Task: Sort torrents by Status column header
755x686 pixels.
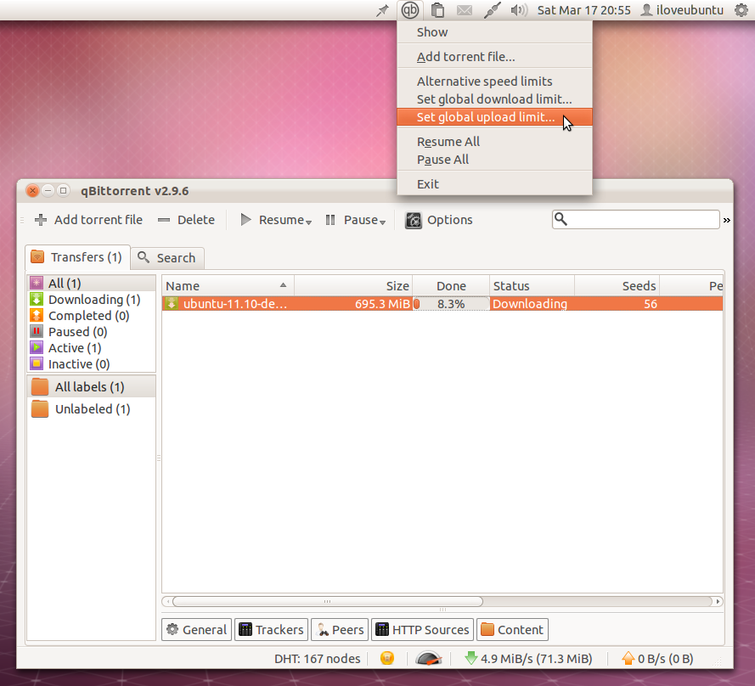Action: point(532,286)
